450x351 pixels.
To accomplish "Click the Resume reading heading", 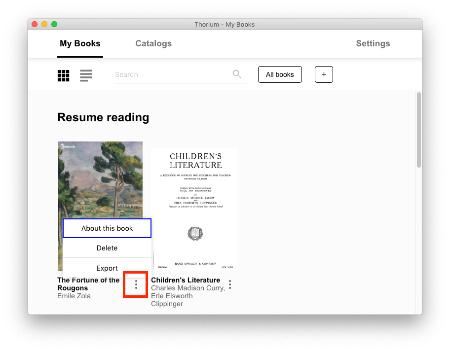I will [x=103, y=117].
